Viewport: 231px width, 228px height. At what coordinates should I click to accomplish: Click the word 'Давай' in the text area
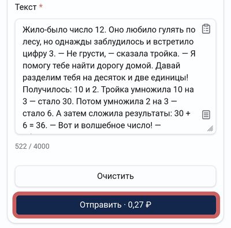167,65
